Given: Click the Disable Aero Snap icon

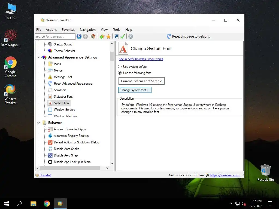Looking at the screenshot, I should point(50,155).
